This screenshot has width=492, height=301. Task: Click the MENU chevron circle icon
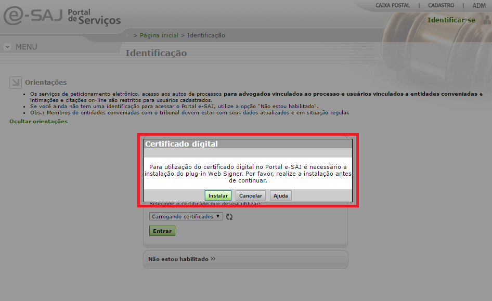[7, 47]
